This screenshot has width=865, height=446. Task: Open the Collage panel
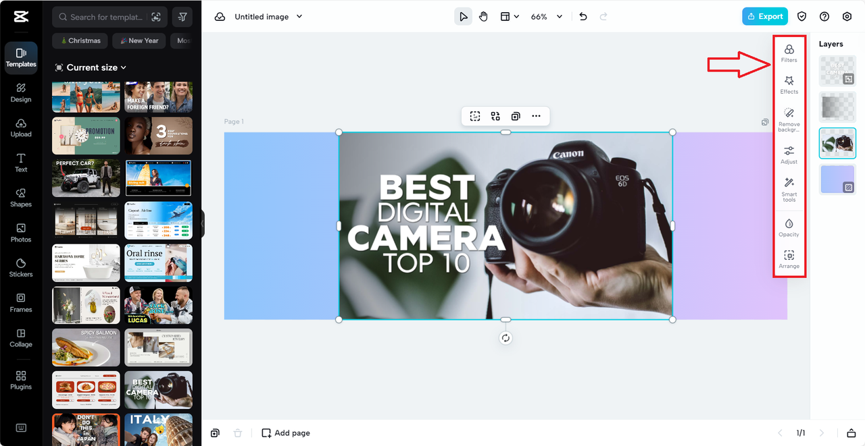pyautogui.click(x=21, y=338)
